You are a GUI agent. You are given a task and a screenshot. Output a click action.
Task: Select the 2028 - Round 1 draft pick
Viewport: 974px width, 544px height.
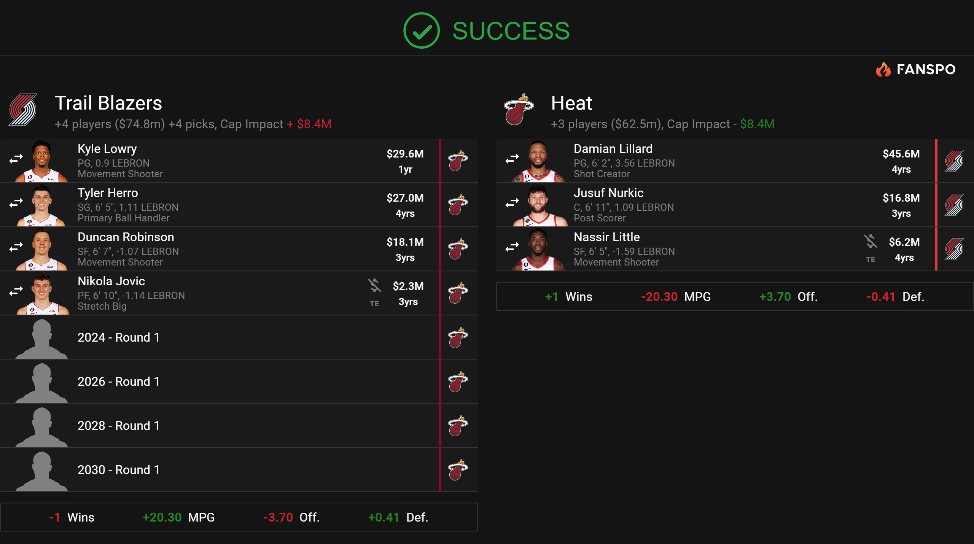pyautogui.click(x=118, y=426)
